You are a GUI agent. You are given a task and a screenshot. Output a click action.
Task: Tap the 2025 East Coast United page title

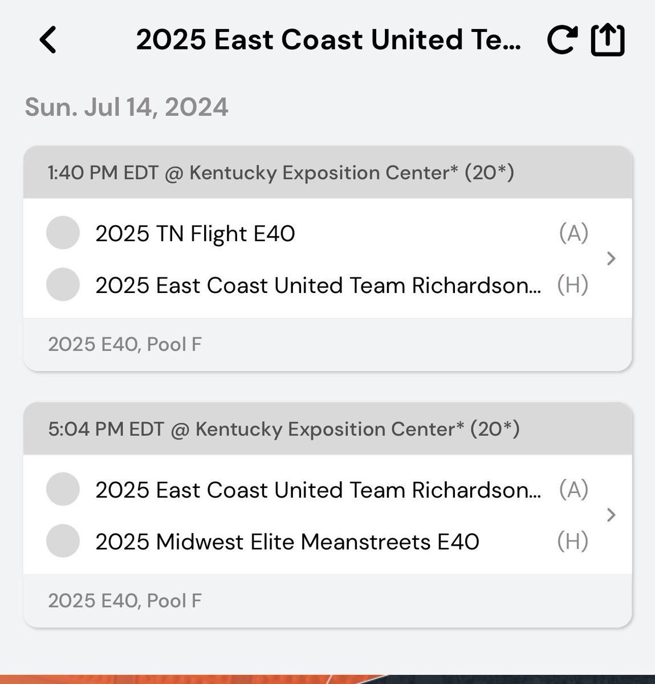point(328,40)
